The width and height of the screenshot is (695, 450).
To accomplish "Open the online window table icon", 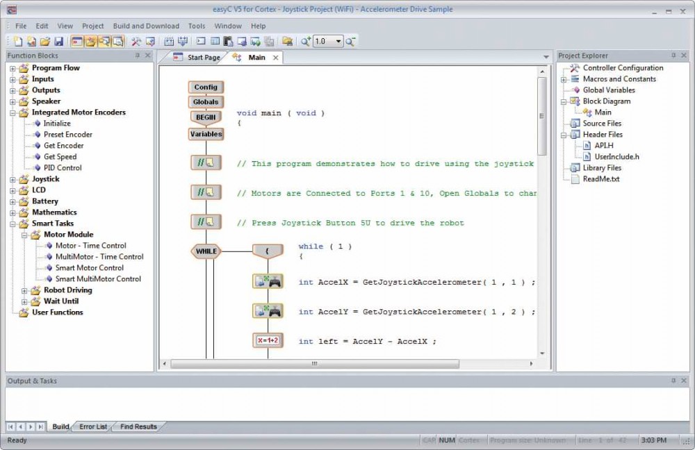I will click(215, 42).
